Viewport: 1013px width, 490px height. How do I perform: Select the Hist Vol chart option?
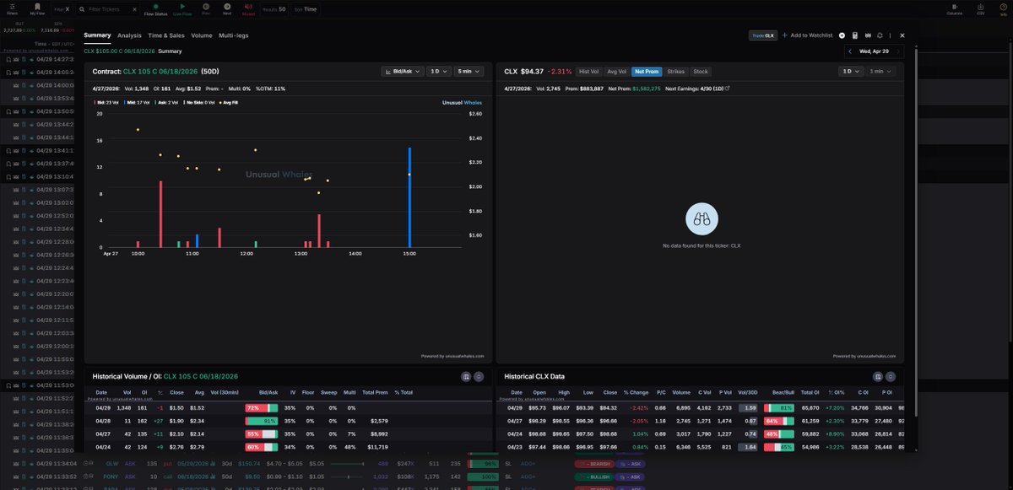coord(589,72)
